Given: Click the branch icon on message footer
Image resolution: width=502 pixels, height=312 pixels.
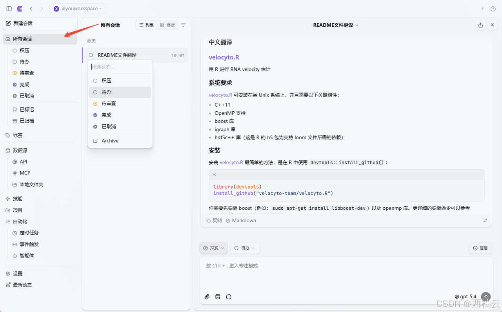Looking at the screenshot, I should (x=485, y=220).
